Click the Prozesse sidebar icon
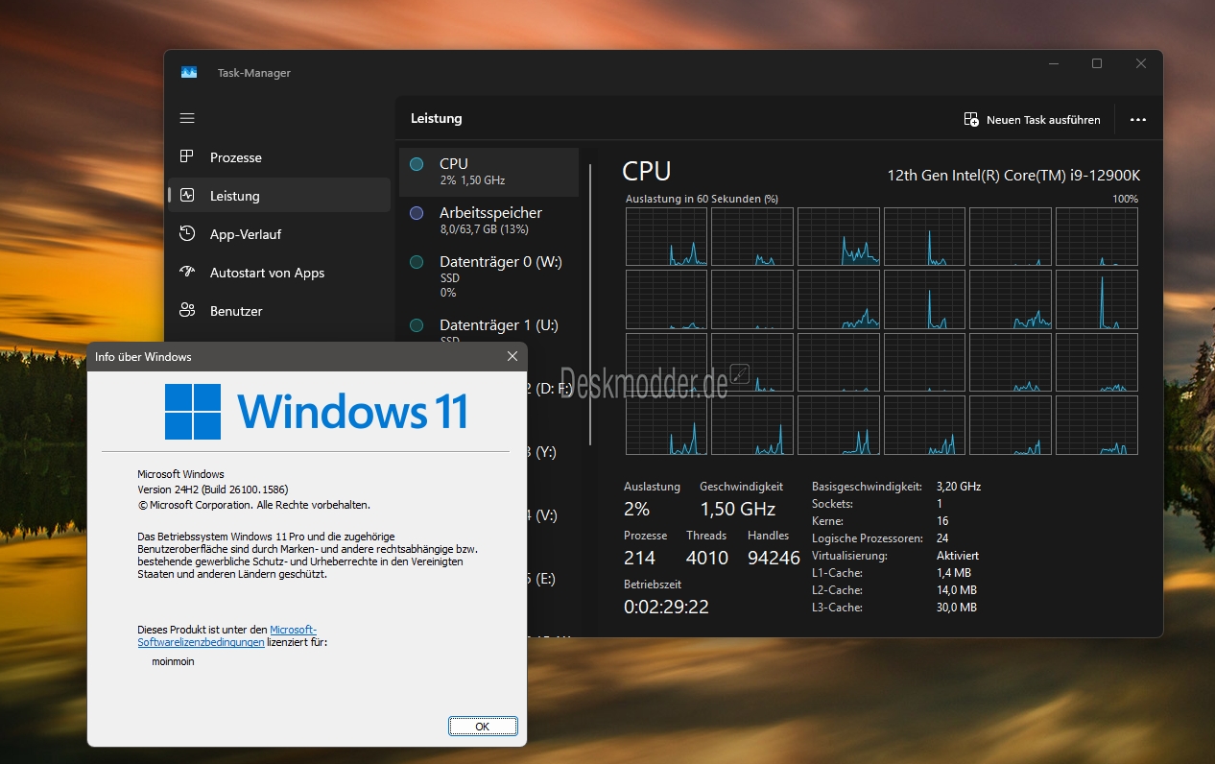 188,156
